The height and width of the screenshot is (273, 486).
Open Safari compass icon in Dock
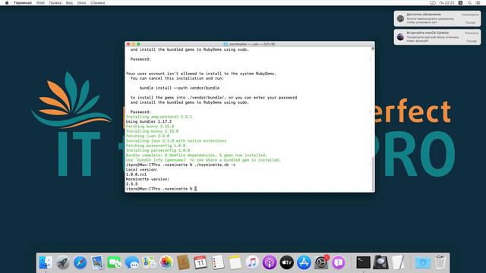pos(80,262)
